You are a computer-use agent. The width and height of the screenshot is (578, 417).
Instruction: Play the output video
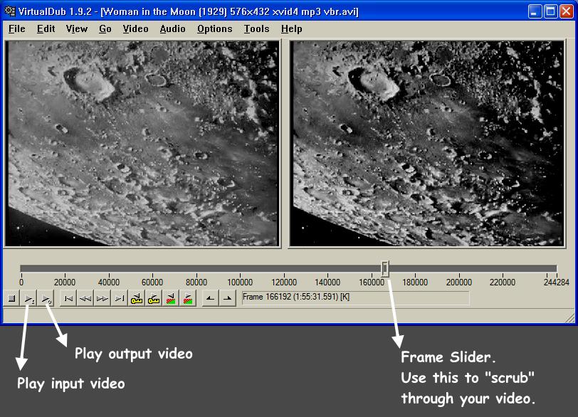click(x=46, y=298)
